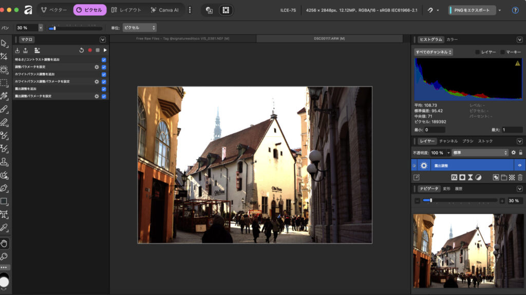This screenshot has width=526, height=295.
Task: Expand the すべてのチャンネル channel dropdown
Action: coord(434,52)
